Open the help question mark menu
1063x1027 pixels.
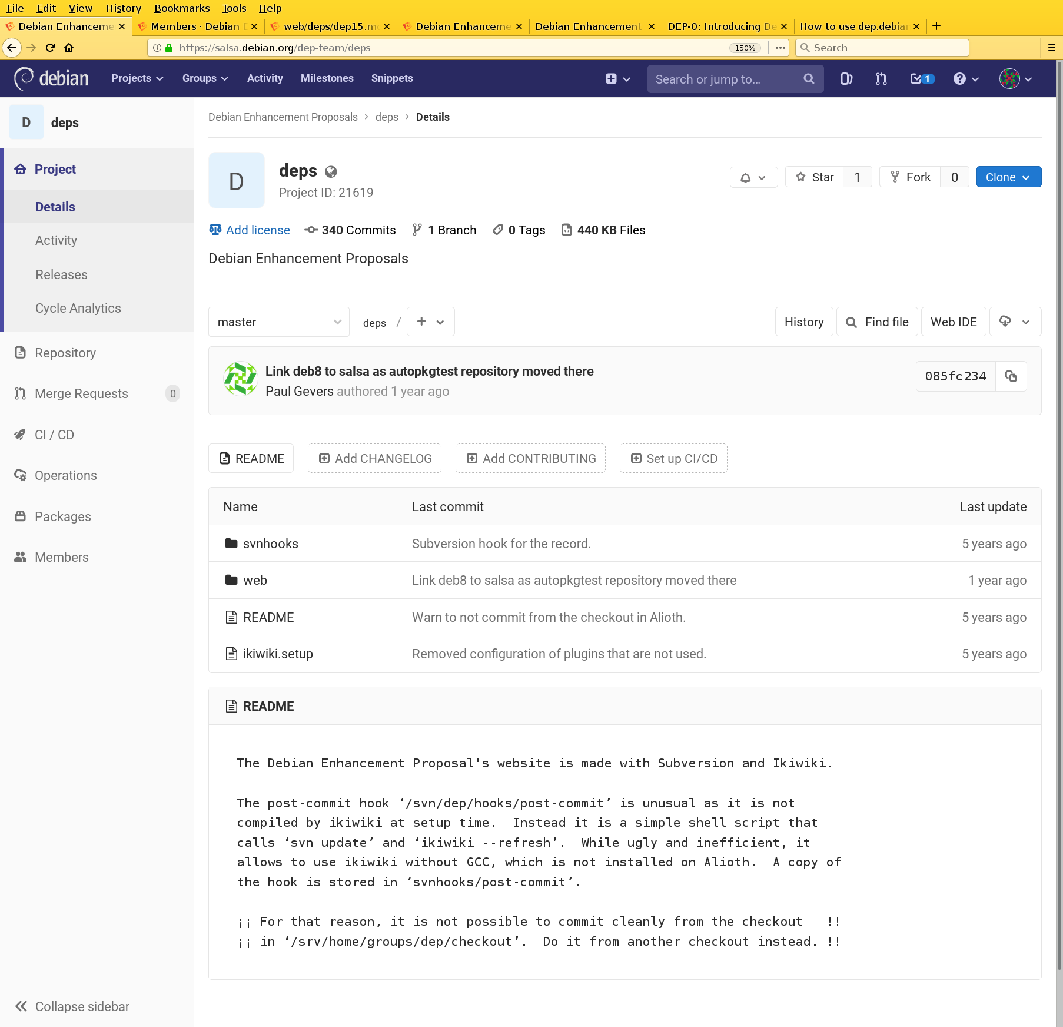(x=966, y=79)
